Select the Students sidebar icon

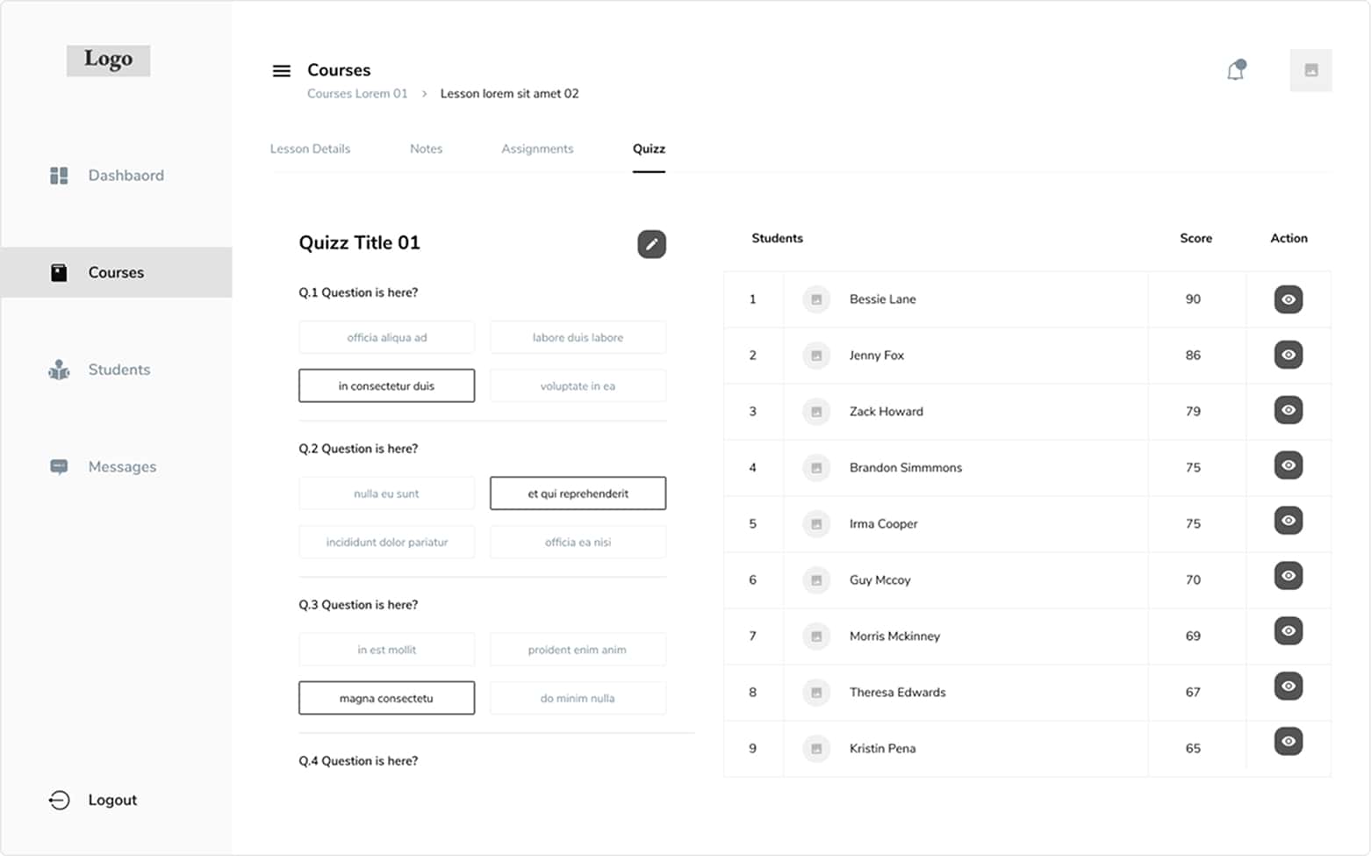click(59, 370)
